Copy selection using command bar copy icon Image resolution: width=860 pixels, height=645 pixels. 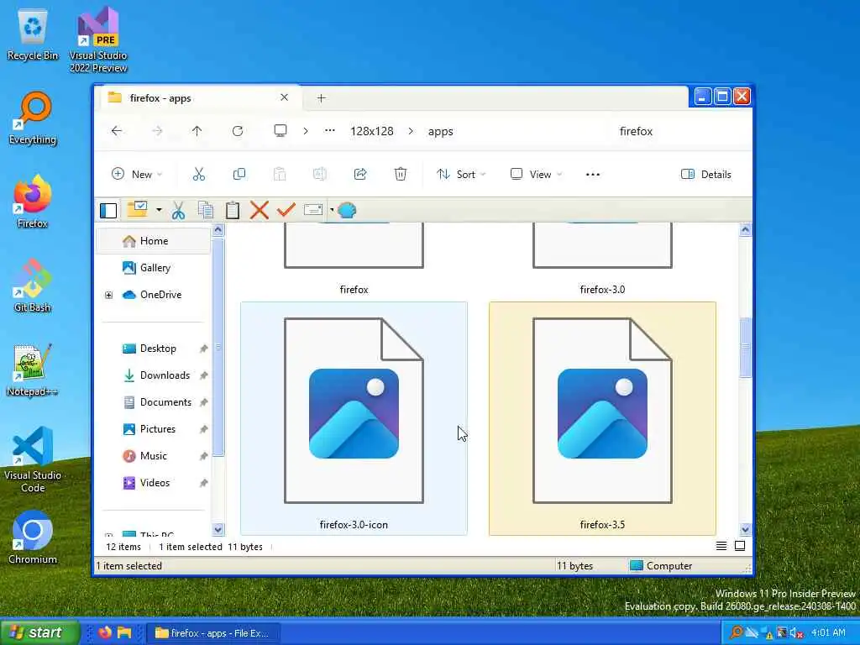pyautogui.click(x=239, y=175)
